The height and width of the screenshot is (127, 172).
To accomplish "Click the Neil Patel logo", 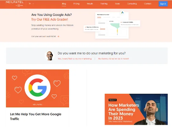I will (x=15, y=4).
